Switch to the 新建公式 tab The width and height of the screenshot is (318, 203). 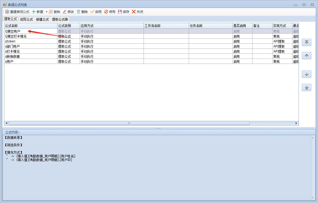(43, 19)
